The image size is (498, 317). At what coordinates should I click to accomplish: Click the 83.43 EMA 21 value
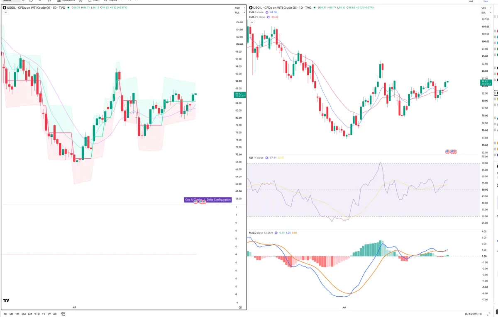275,17
